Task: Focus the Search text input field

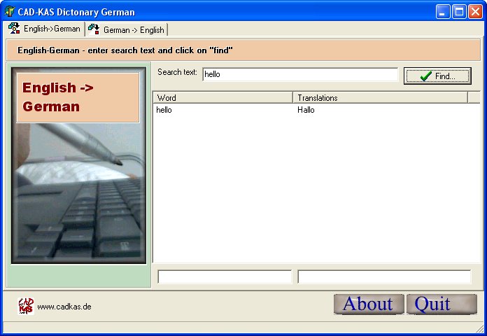Action: tap(299, 74)
